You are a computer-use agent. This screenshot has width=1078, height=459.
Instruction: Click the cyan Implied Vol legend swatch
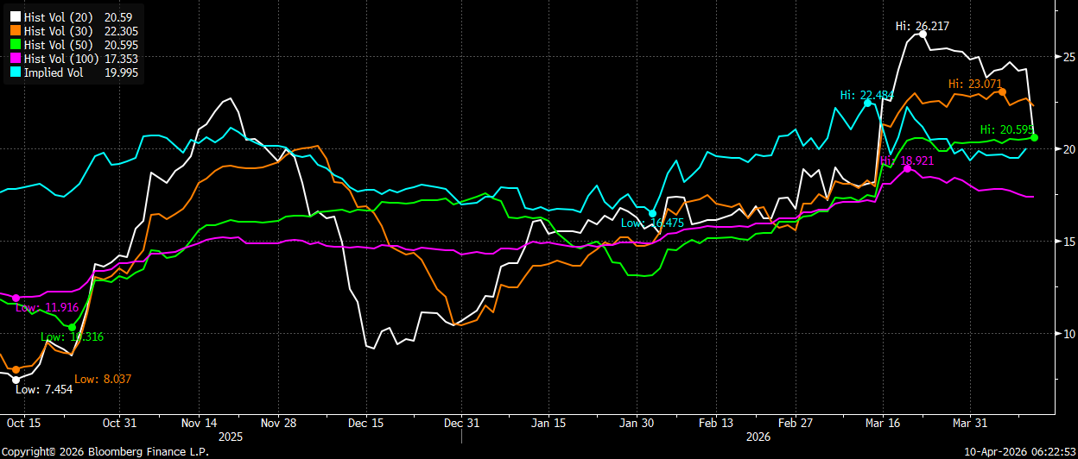14,72
